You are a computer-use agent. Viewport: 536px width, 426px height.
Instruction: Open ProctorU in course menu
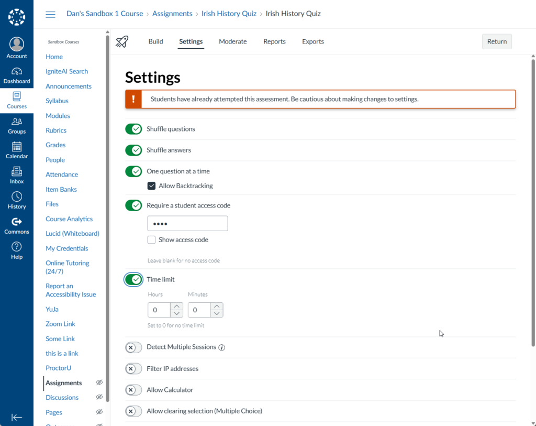[58, 368]
